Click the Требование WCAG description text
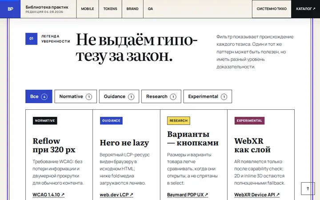This screenshot has height=200, width=320. coord(58,172)
